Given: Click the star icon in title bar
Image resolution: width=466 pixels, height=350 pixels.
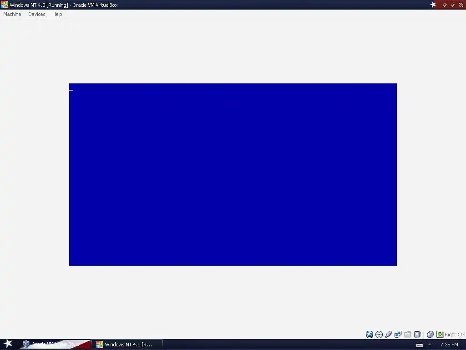Looking at the screenshot, I should click(x=433, y=5).
